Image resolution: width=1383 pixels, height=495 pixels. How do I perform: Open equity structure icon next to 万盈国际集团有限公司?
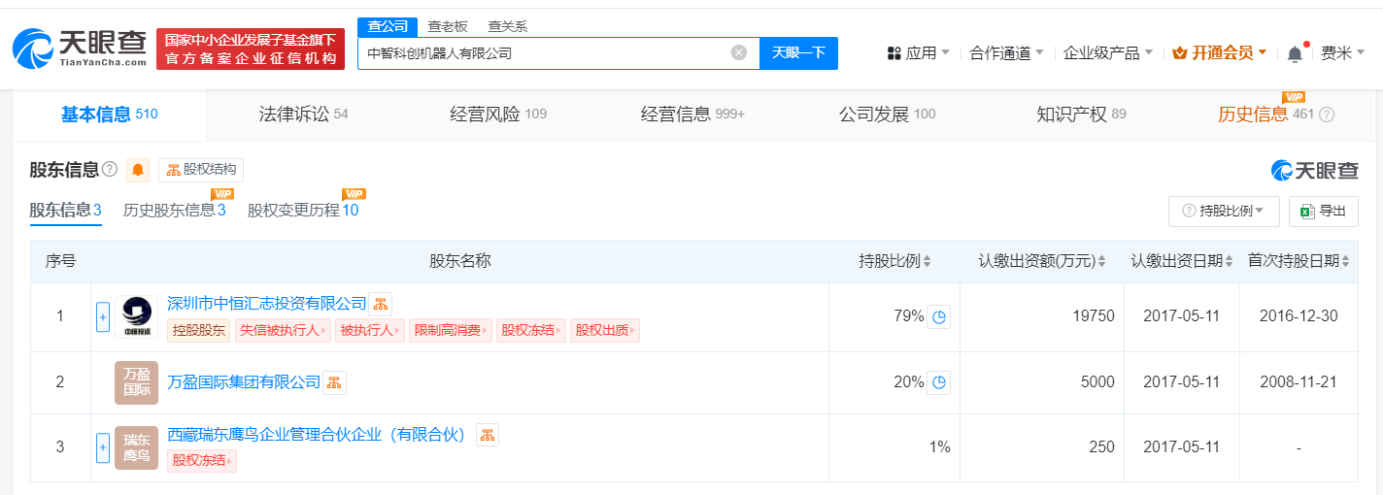(334, 382)
